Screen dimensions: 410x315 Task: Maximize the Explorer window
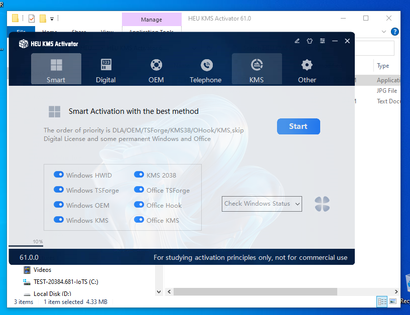pos(366,18)
